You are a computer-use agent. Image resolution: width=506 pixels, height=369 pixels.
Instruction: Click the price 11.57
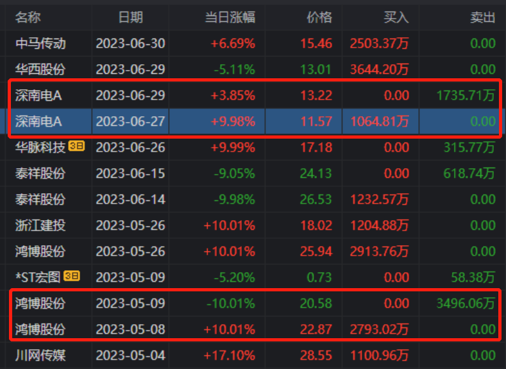[316, 121]
